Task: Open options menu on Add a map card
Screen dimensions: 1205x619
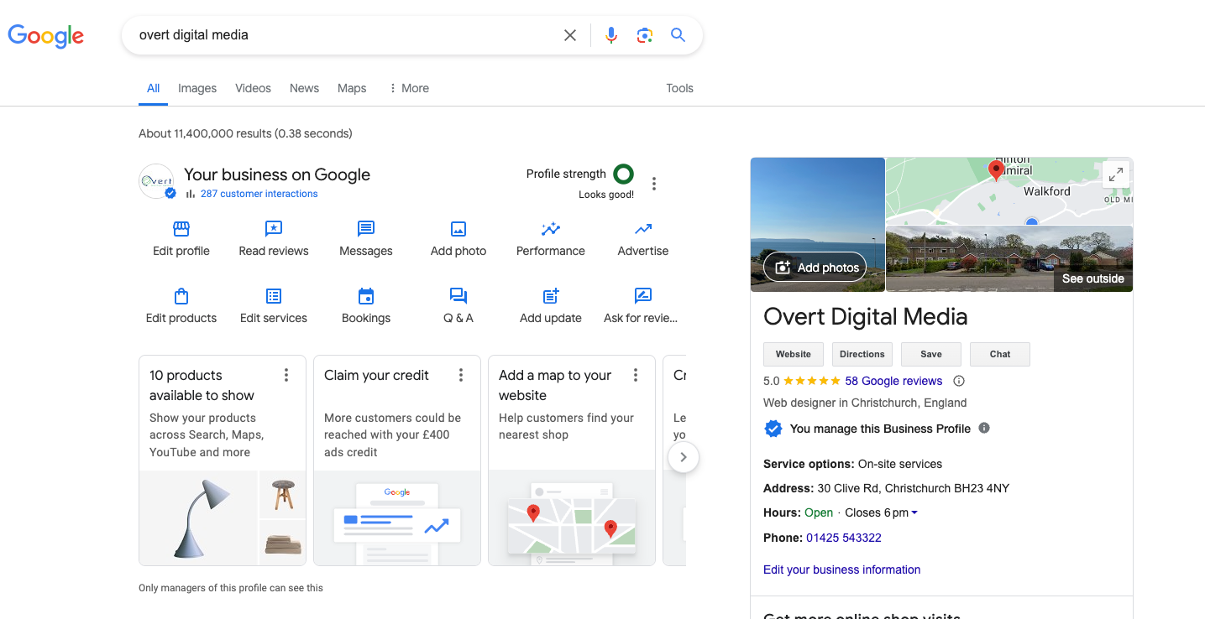Action: click(636, 375)
